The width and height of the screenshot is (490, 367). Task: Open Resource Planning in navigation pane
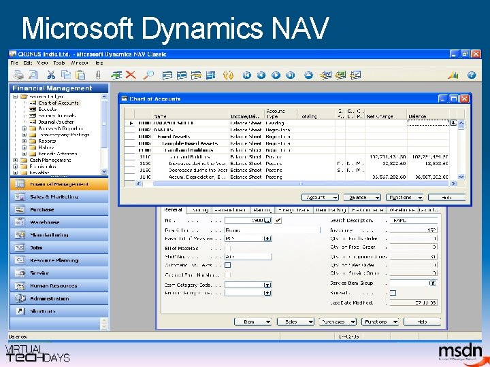tap(59, 260)
